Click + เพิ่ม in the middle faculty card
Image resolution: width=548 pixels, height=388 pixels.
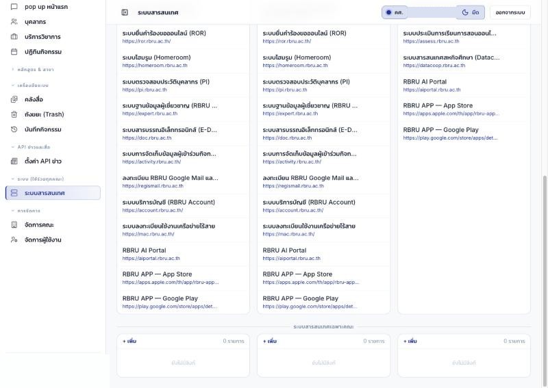[x=270, y=341]
